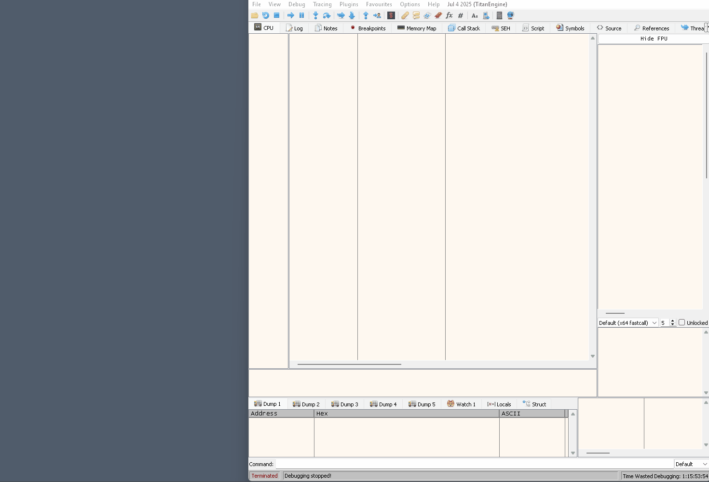Switch to the Breakpoints tab
The height and width of the screenshot is (482, 709).
pos(368,28)
